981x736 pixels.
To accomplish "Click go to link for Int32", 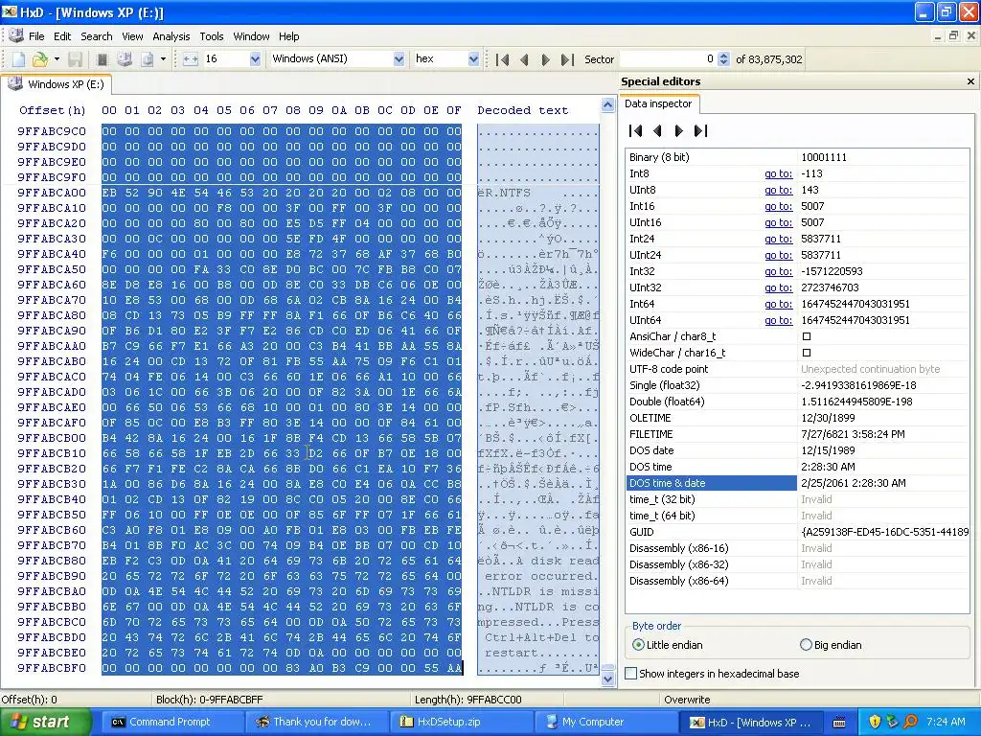I will (778, 271).
